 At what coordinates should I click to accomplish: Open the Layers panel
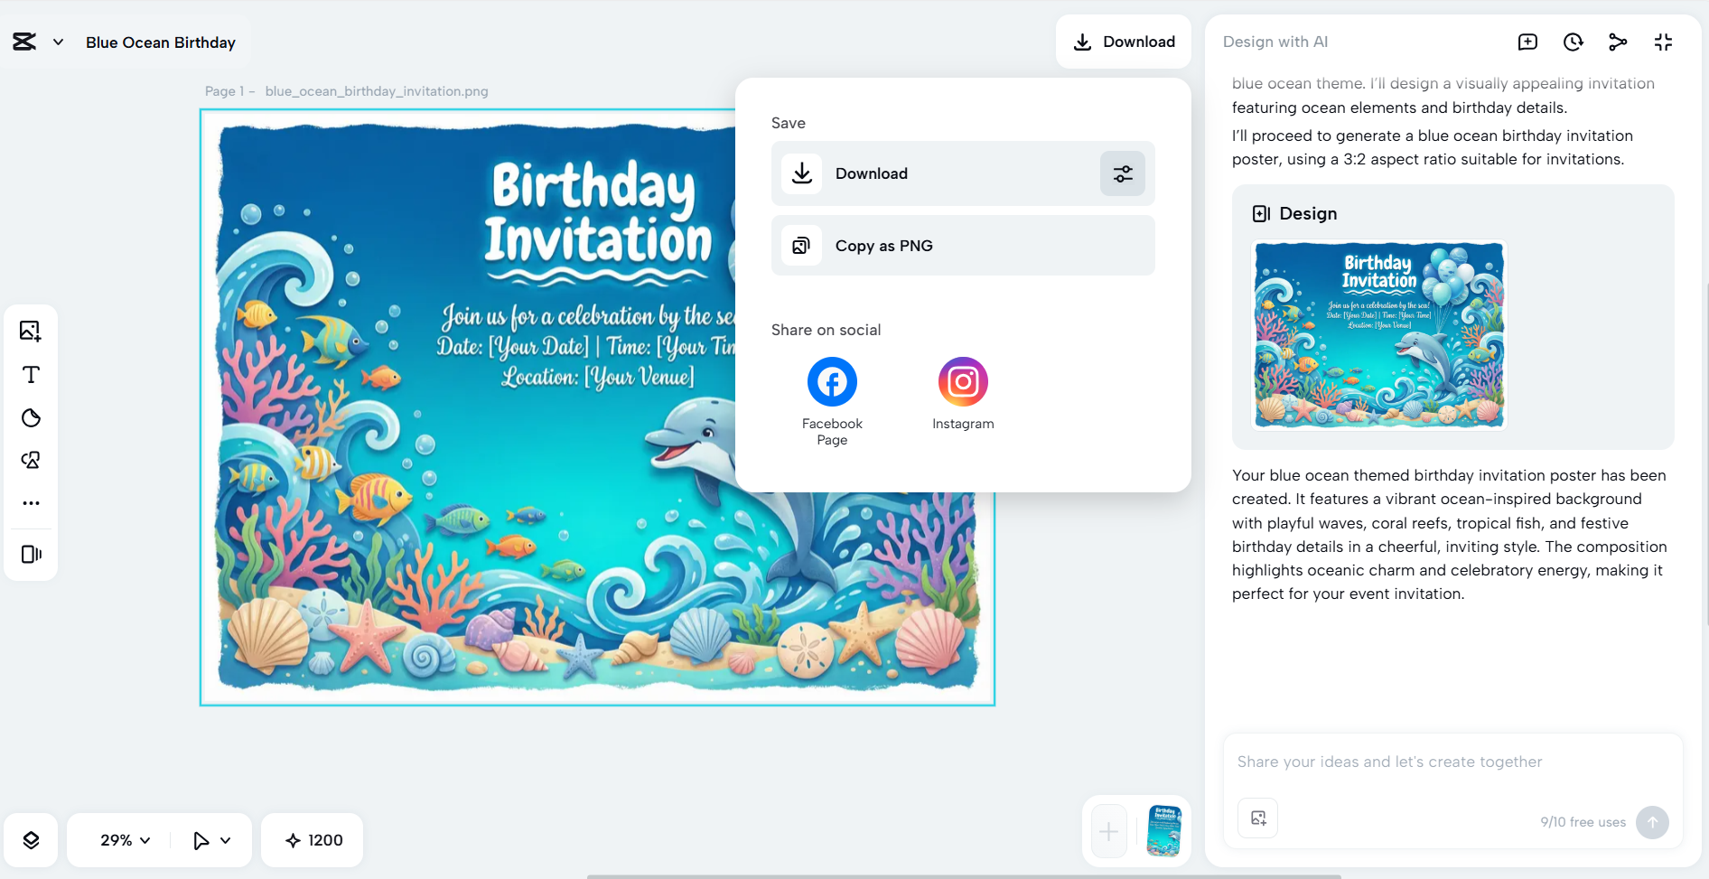[x=31, y=839]
